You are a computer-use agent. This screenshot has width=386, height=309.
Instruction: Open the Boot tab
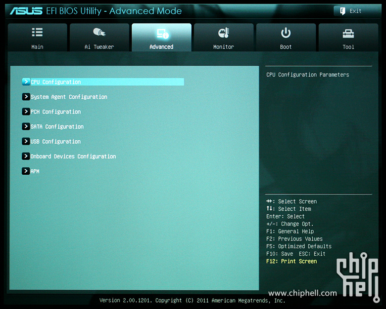(x=286, y=38)
